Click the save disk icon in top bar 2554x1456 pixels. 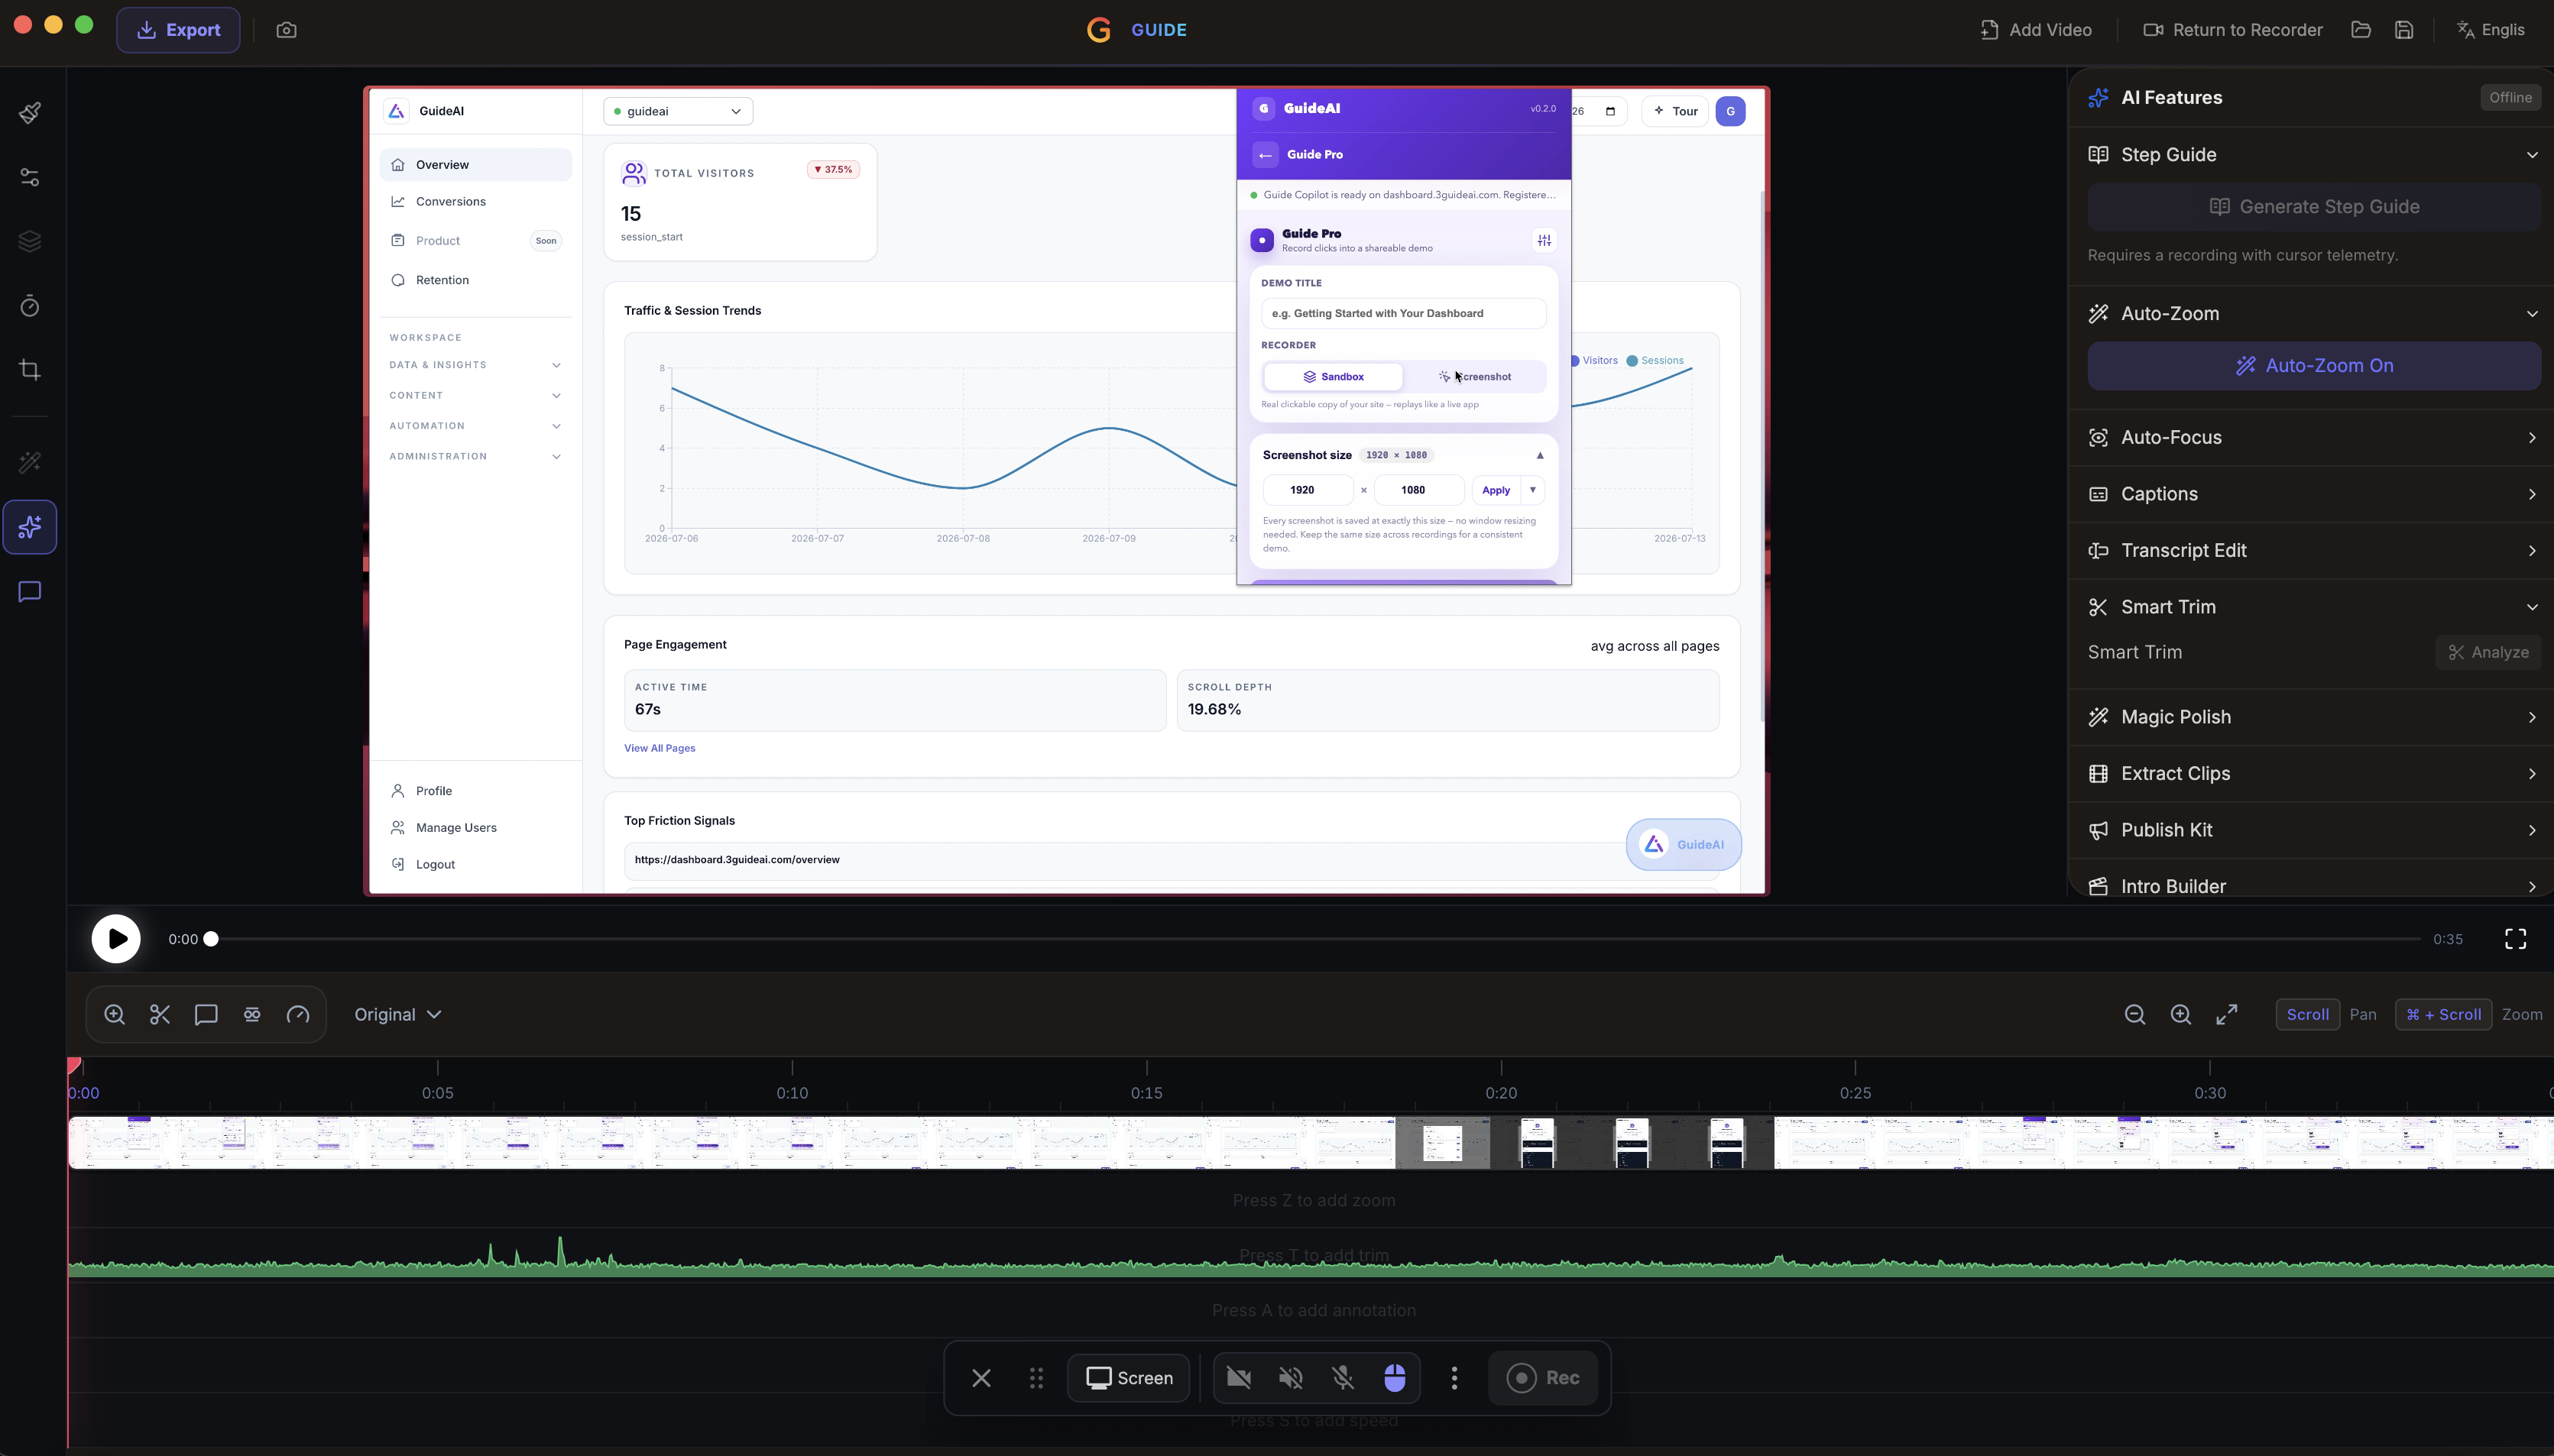coord(2404,30)
